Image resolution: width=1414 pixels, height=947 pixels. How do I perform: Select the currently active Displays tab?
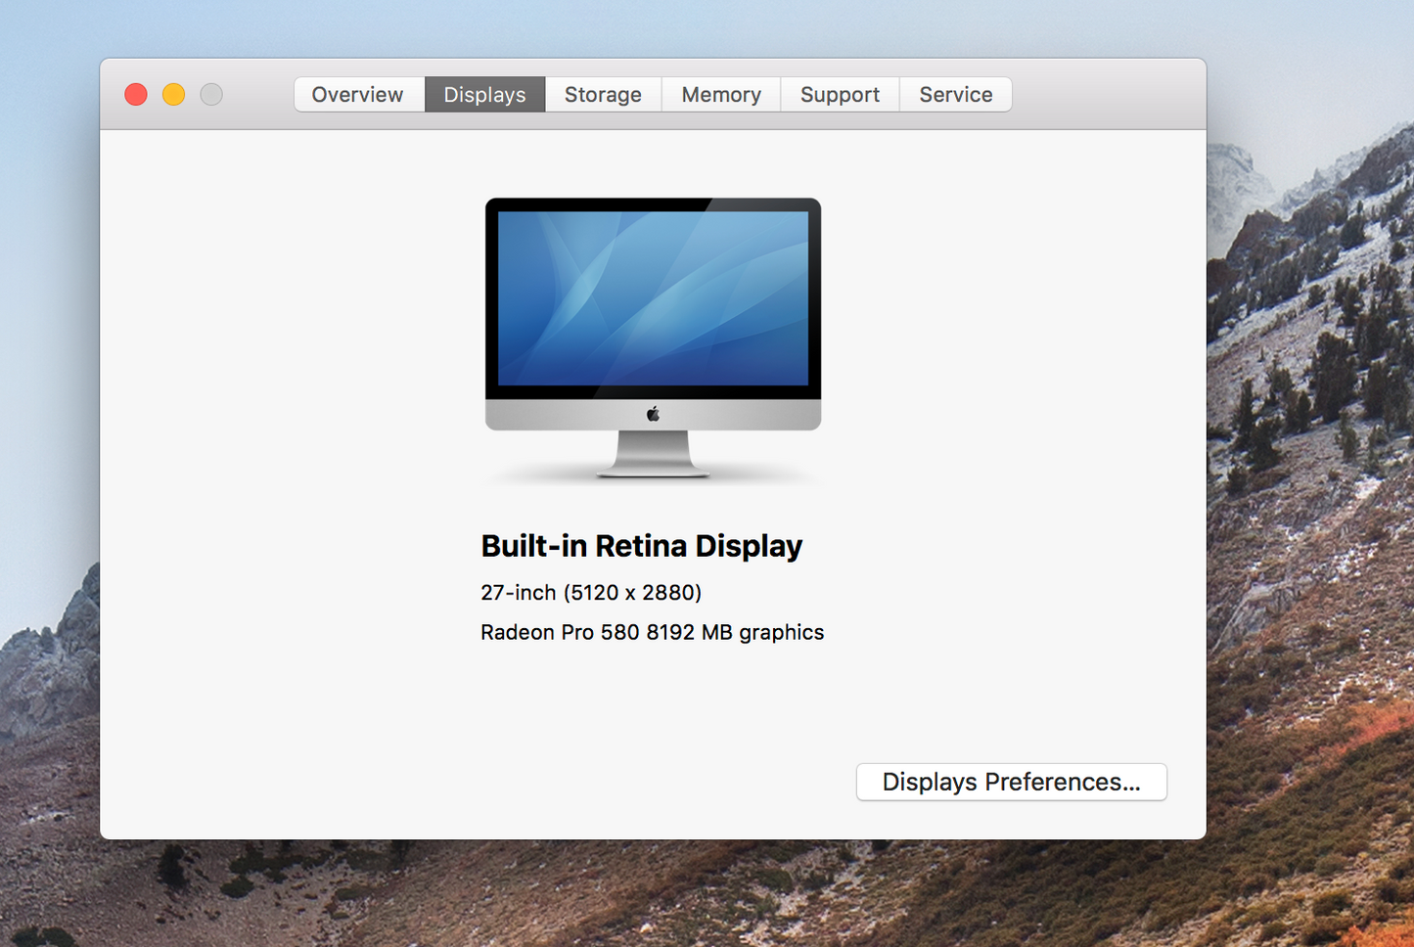(x=484, y=94)
